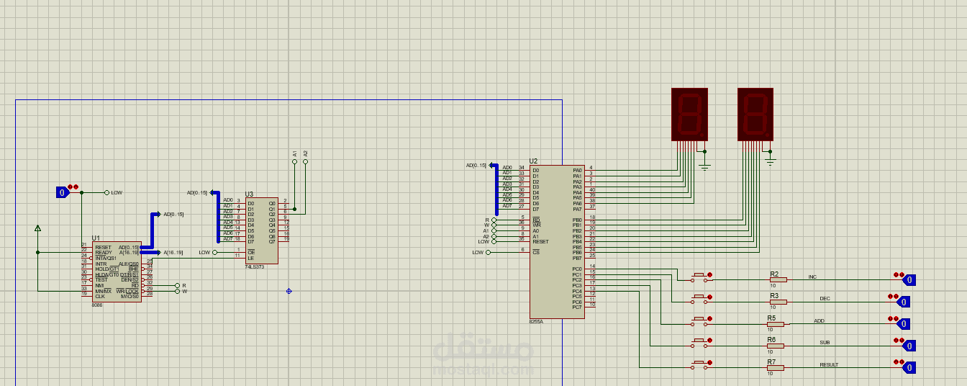This screenshot has height=386, width=967.
Task: Select the A2 terminal above U3
Action: click(x=305, y=161)
